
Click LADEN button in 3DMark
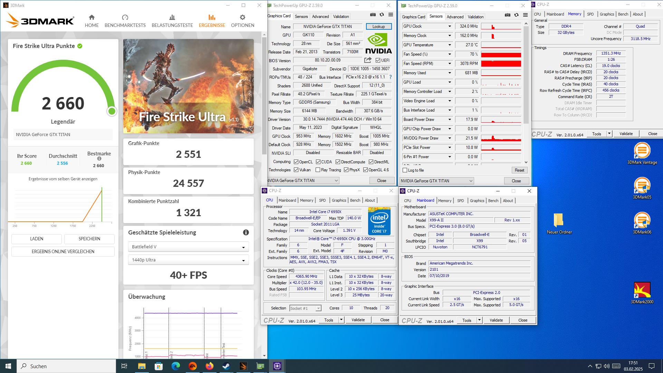(x=37, y=239)
